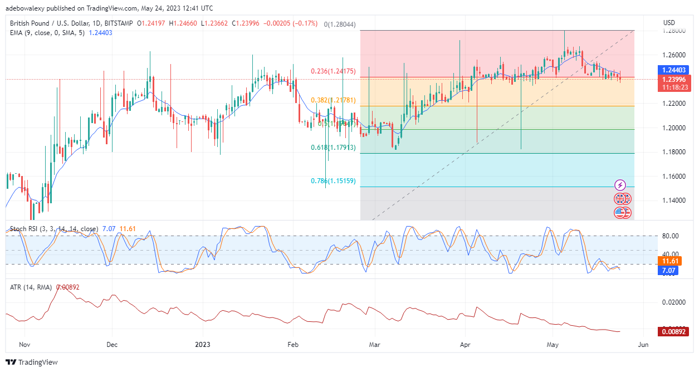Click the 1.14000 price axis label
699x372 pixels.
(x=673, y=200)
